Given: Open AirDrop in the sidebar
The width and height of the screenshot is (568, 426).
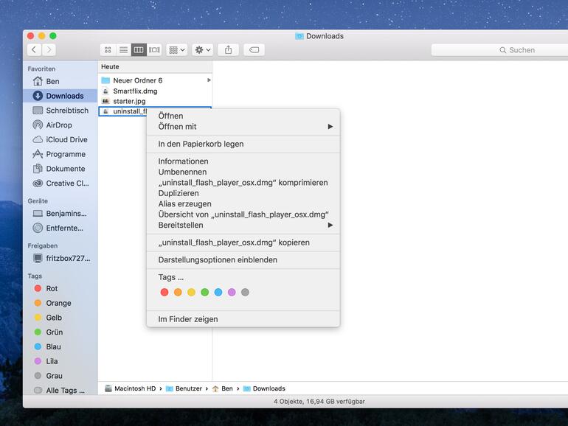Looking at the screenshot, I should tap(59, 125).
